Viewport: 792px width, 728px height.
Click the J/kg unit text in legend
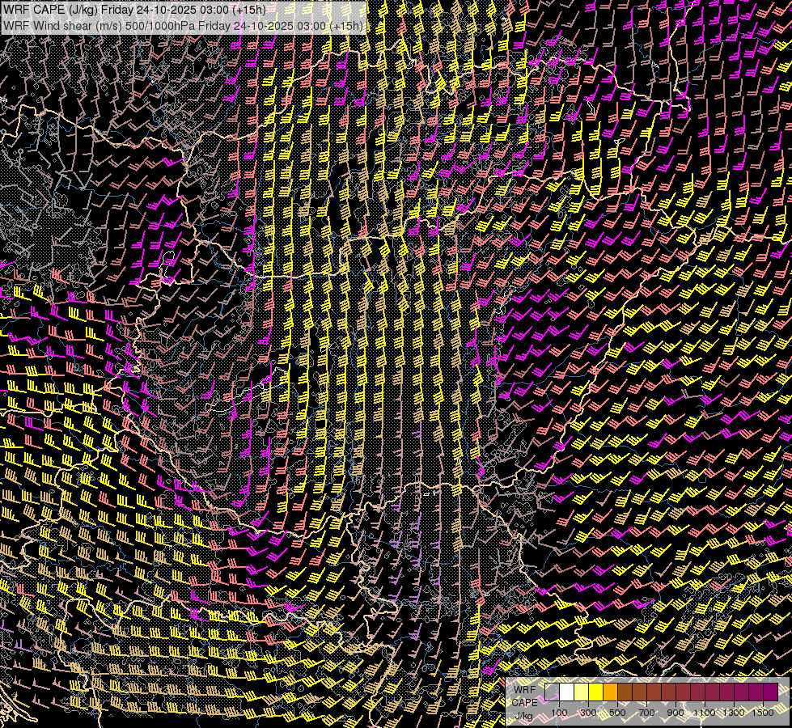coord(524,716)
